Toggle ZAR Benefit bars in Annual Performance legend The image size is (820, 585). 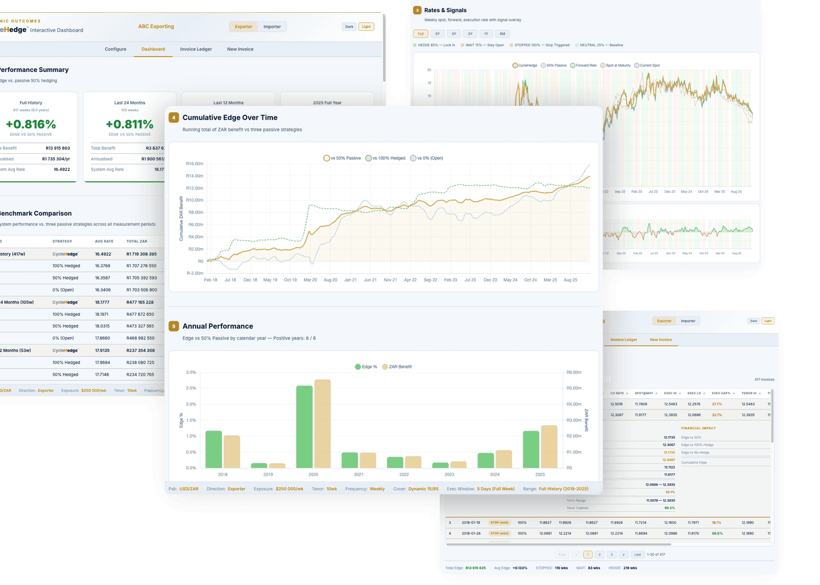pos(397,367)
